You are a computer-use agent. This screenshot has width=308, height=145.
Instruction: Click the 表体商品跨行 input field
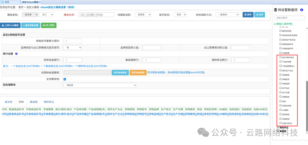pos(72,60)
